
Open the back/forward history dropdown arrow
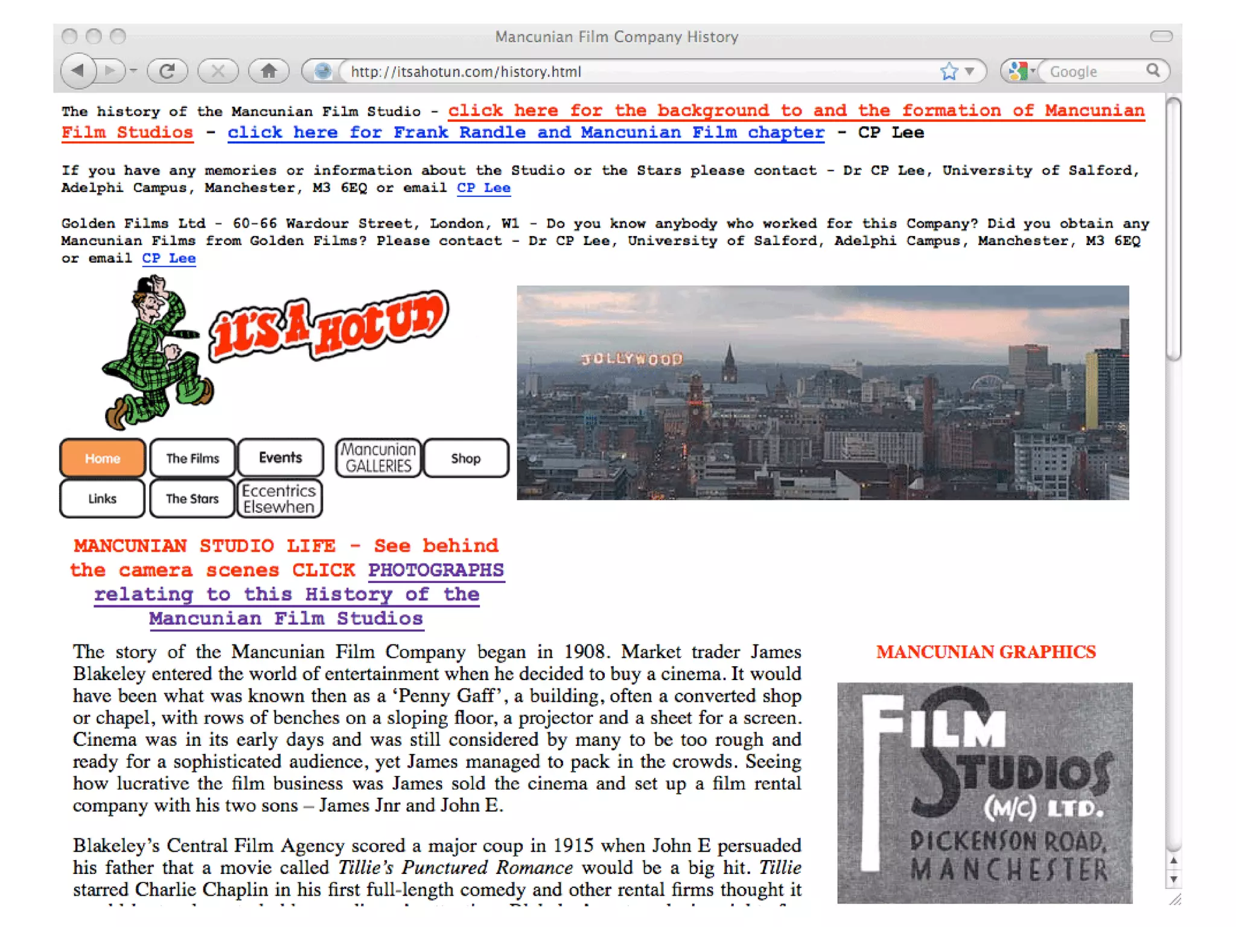click(133, 71)
